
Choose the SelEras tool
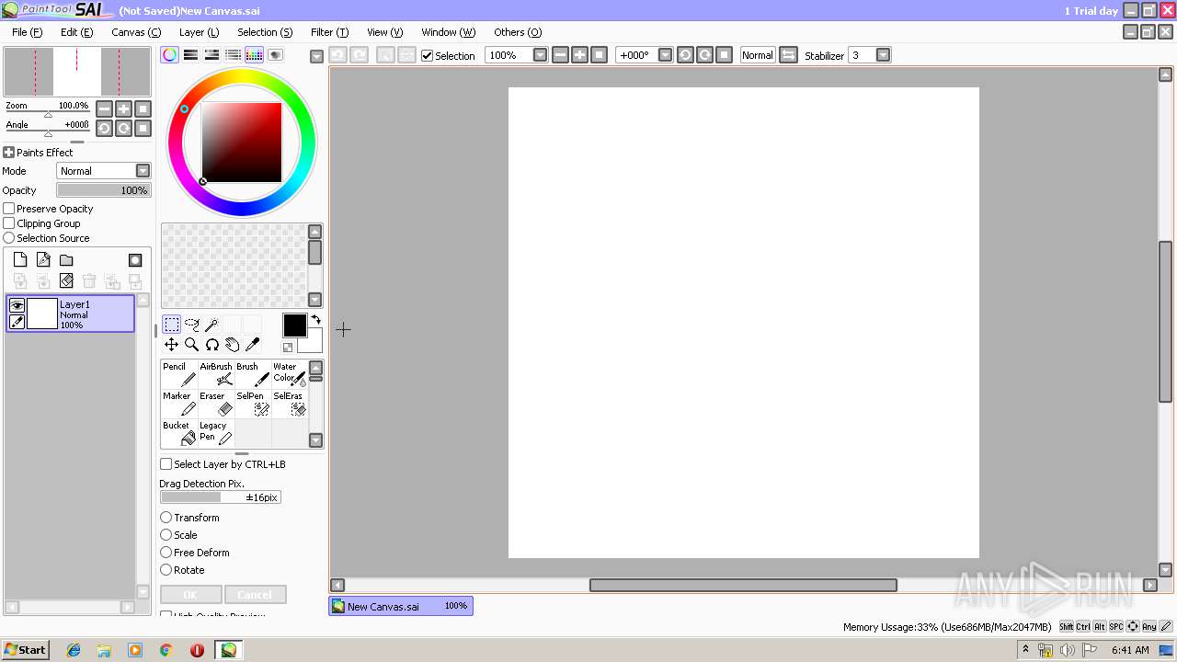[290, 404]
